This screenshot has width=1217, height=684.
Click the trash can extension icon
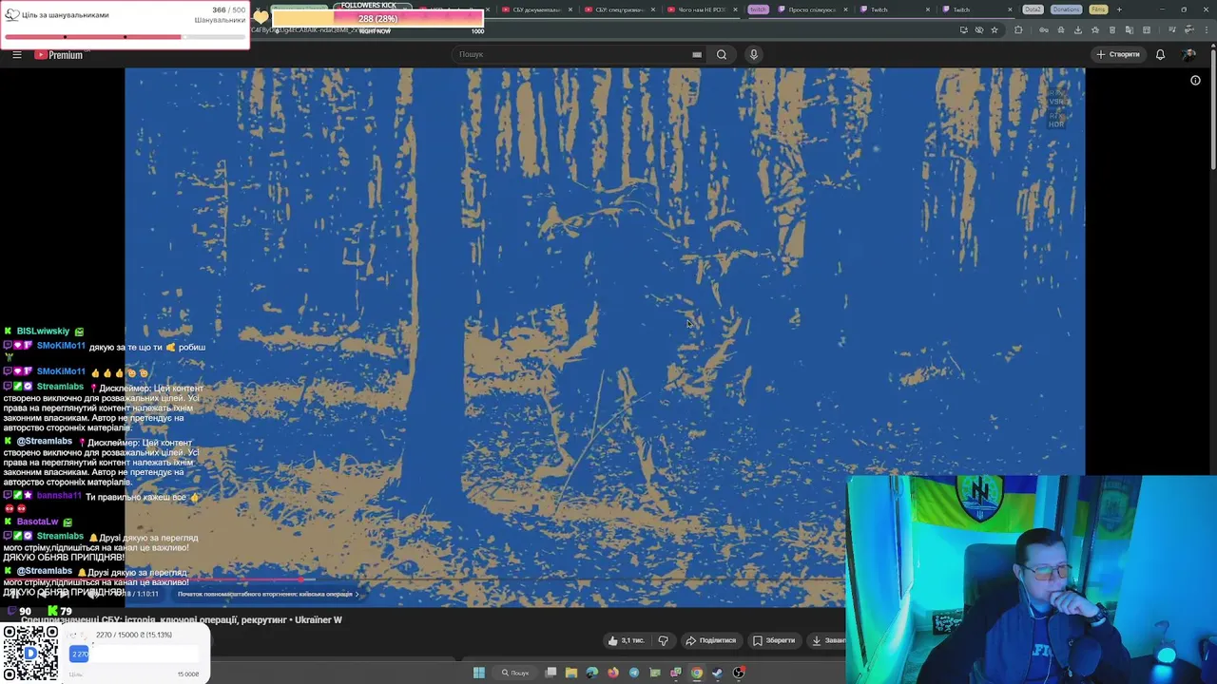[1111, 29]
